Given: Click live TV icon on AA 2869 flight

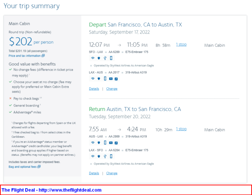Looking at the screenshot, I should tap(111, 143).
